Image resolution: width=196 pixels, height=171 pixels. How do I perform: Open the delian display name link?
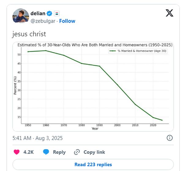click(38, 13)
